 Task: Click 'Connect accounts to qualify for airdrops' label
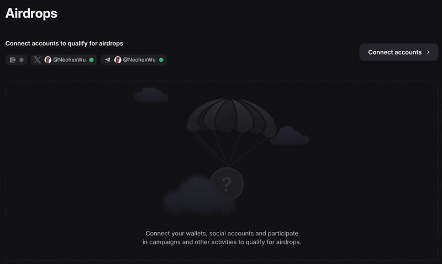(64, 44)
